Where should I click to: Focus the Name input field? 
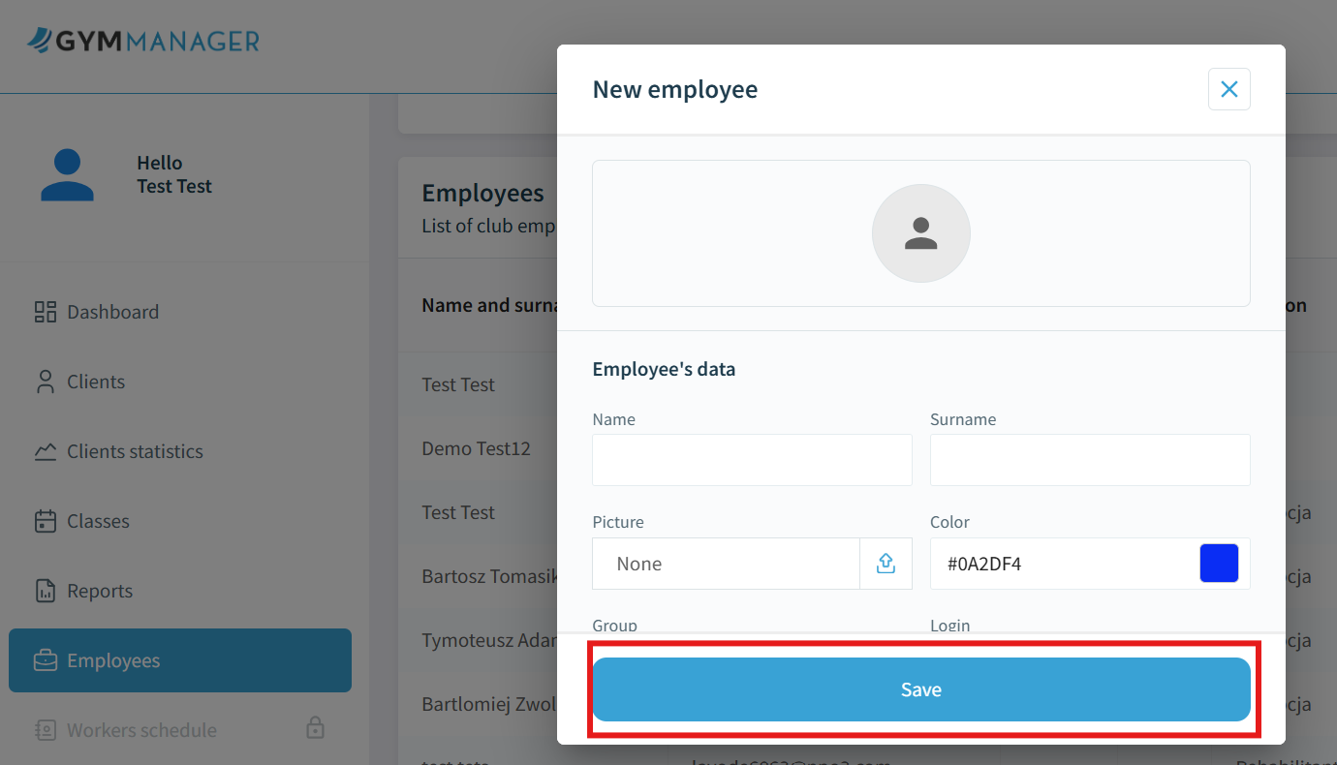752,460
